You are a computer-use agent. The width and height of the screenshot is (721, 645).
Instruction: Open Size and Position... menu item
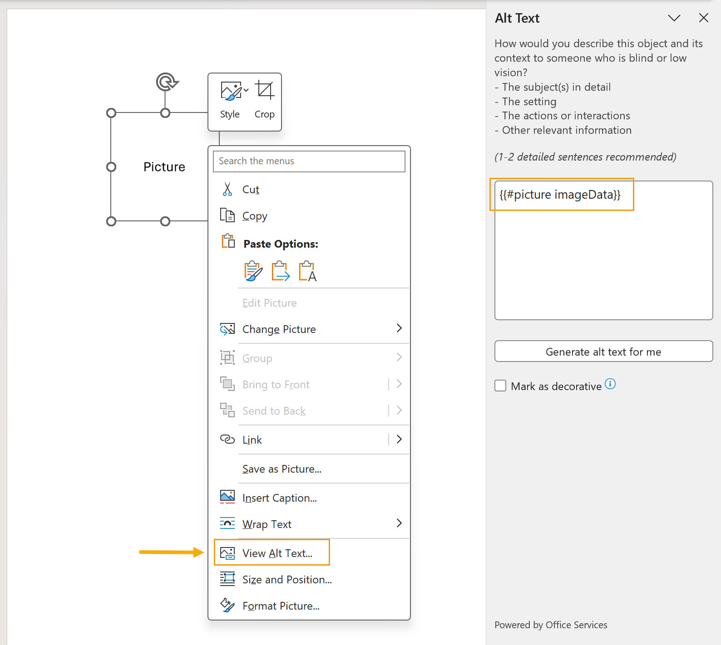click(309, 580)
